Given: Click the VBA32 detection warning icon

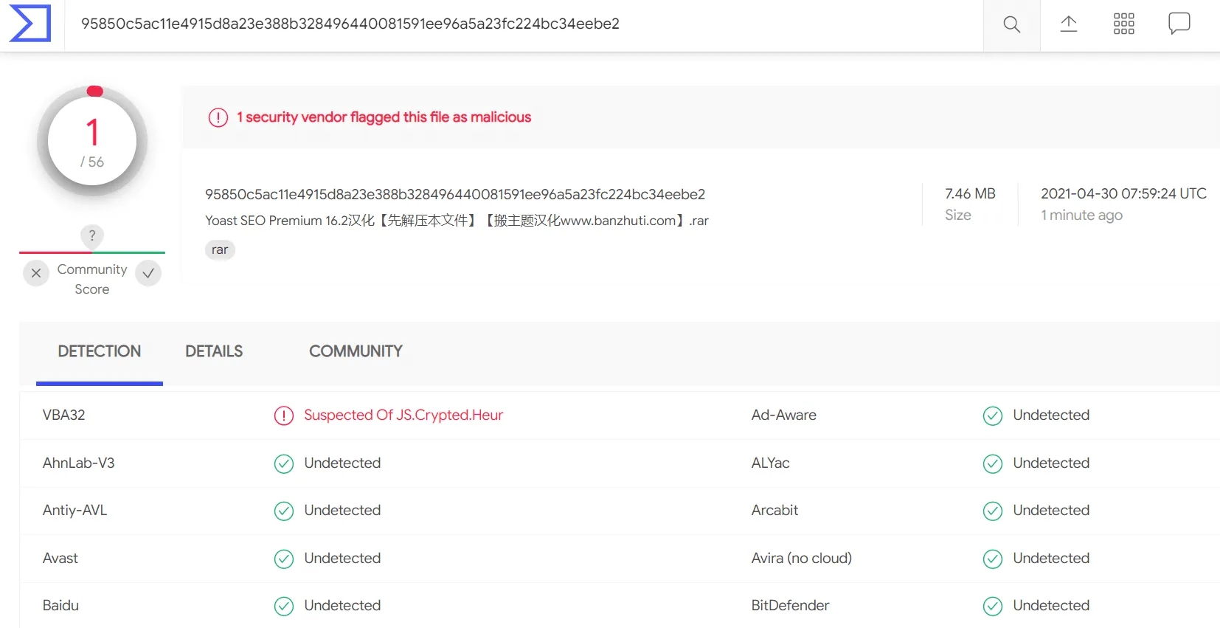Looking at the screenshot, I should pyautogui.click(x=284, y=415).
